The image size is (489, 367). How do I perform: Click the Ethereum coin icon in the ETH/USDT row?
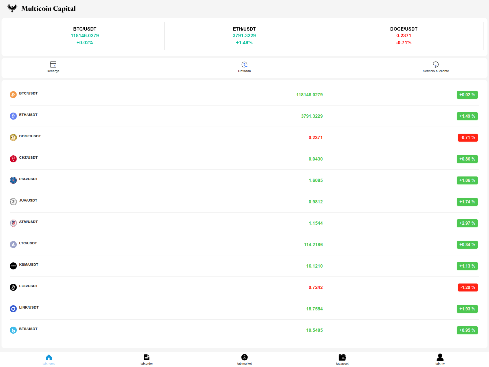click(13, 116)
